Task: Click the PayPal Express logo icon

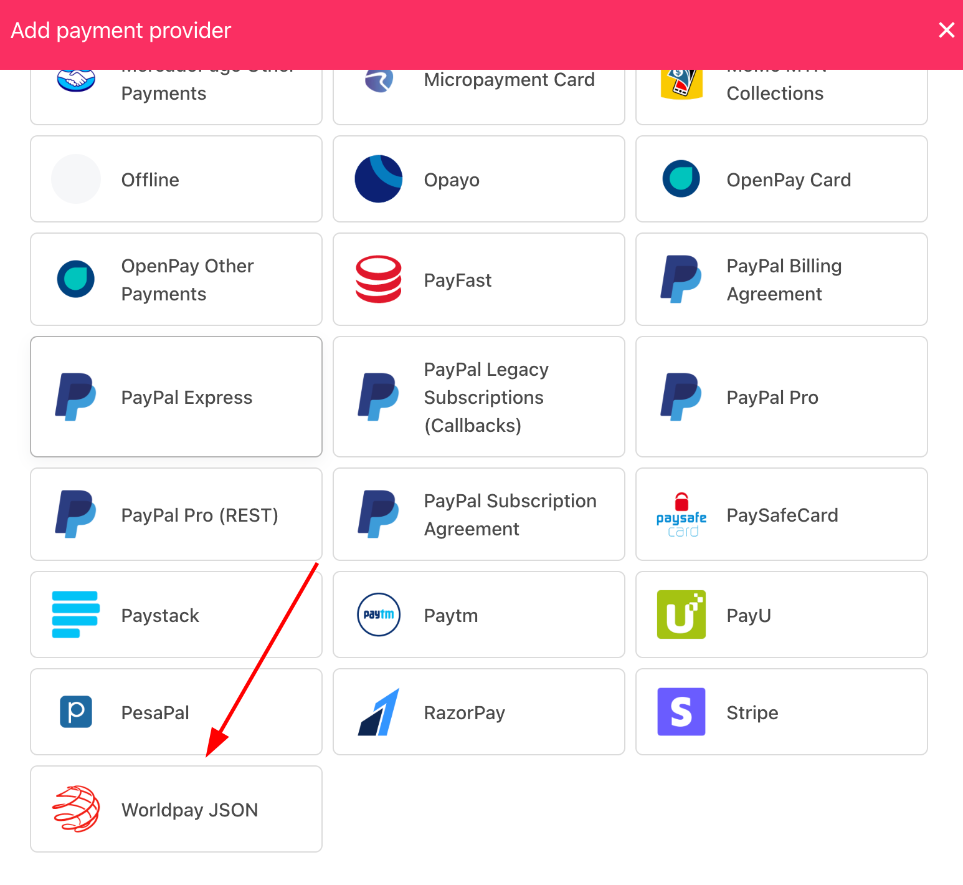Action: pos(76,397)
